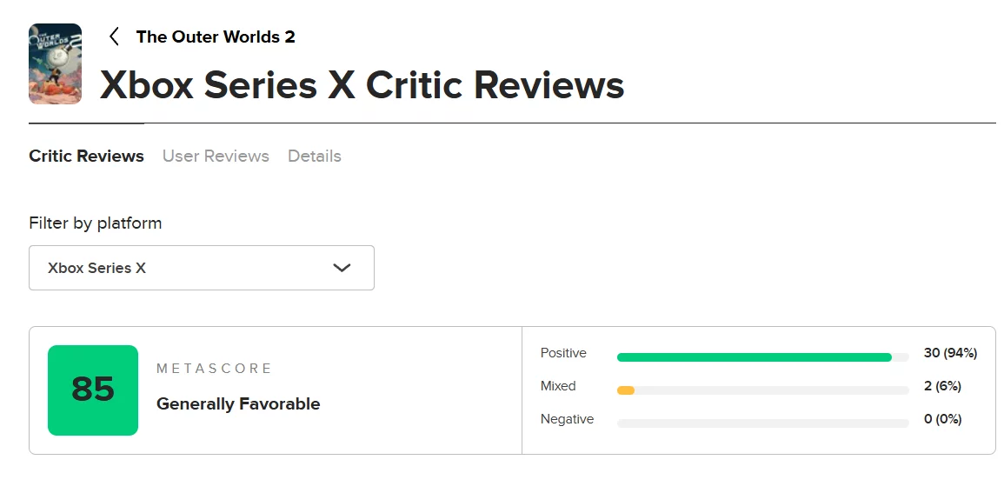Click the game cover art thumbnail
The width and height of the screenshot is (1004, 493).
click(55, 63)
